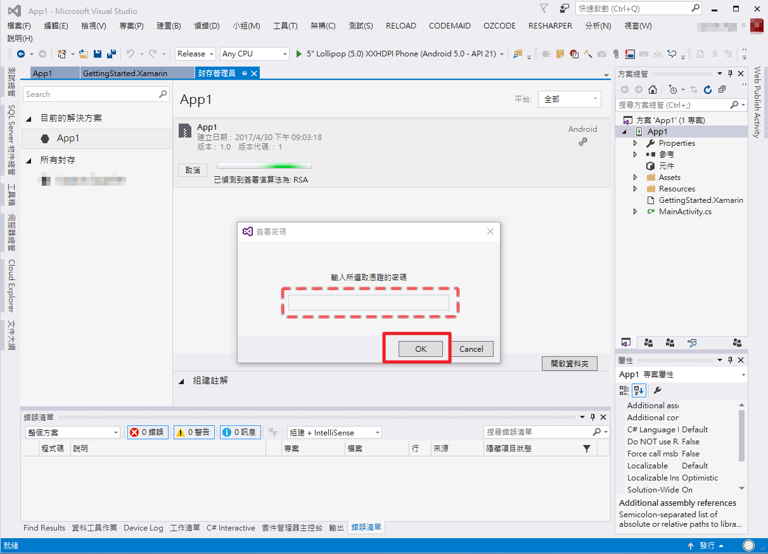Collapse the 組建註解 section
This screenshot has height=554, width=768.
click(181, 381)
